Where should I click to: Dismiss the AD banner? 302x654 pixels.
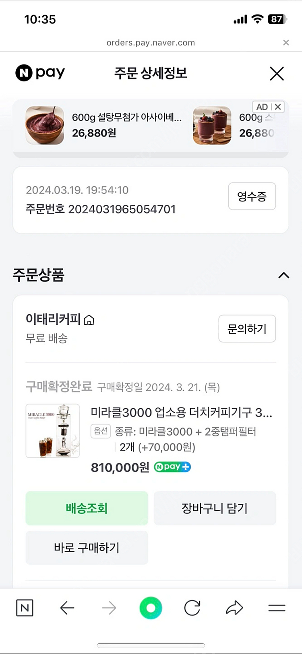coord(278,107)
